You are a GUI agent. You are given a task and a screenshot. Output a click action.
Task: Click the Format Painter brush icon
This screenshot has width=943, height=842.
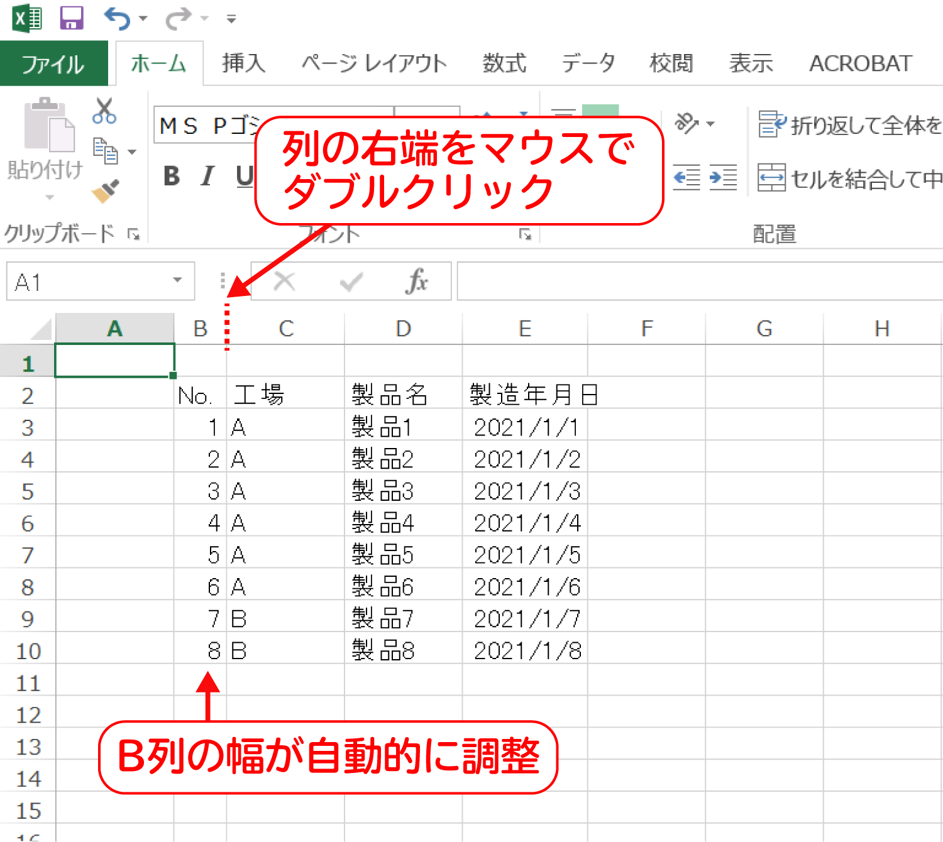tap(105, 191)
